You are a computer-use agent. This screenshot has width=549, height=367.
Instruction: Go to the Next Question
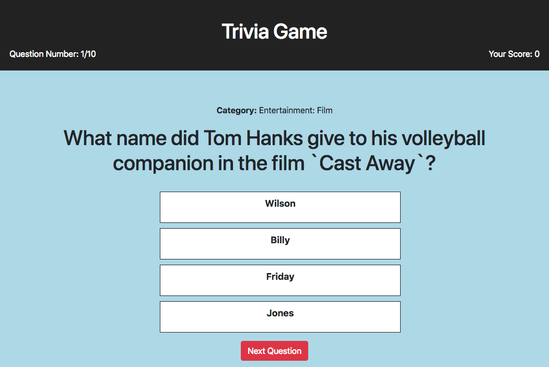tap(274, 351)
